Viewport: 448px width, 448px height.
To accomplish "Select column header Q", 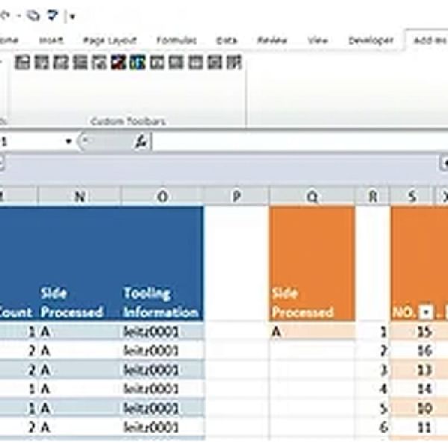I will [311, 196].
